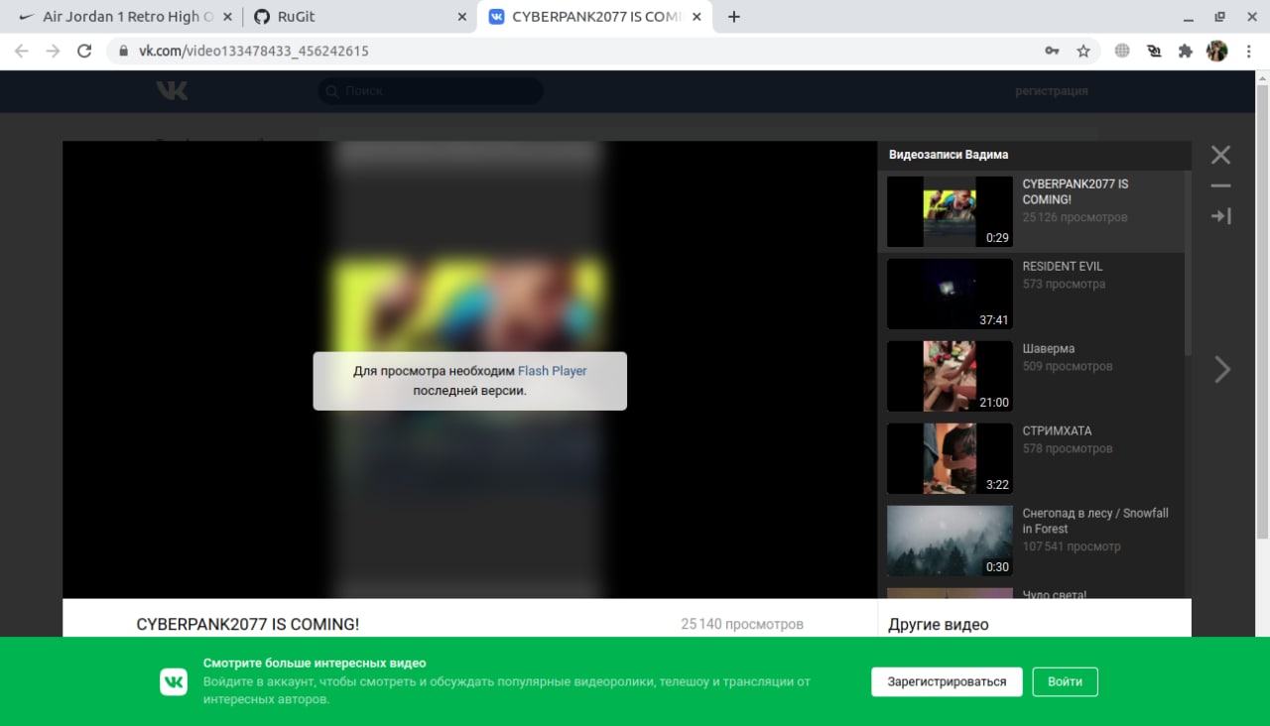Click the Снегопад в лесу / Snowfall title

tap(1095, 521)
